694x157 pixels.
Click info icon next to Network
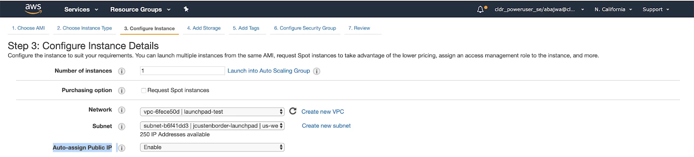(122, 110)
